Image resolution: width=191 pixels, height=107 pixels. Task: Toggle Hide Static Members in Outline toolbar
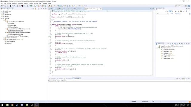177,44
